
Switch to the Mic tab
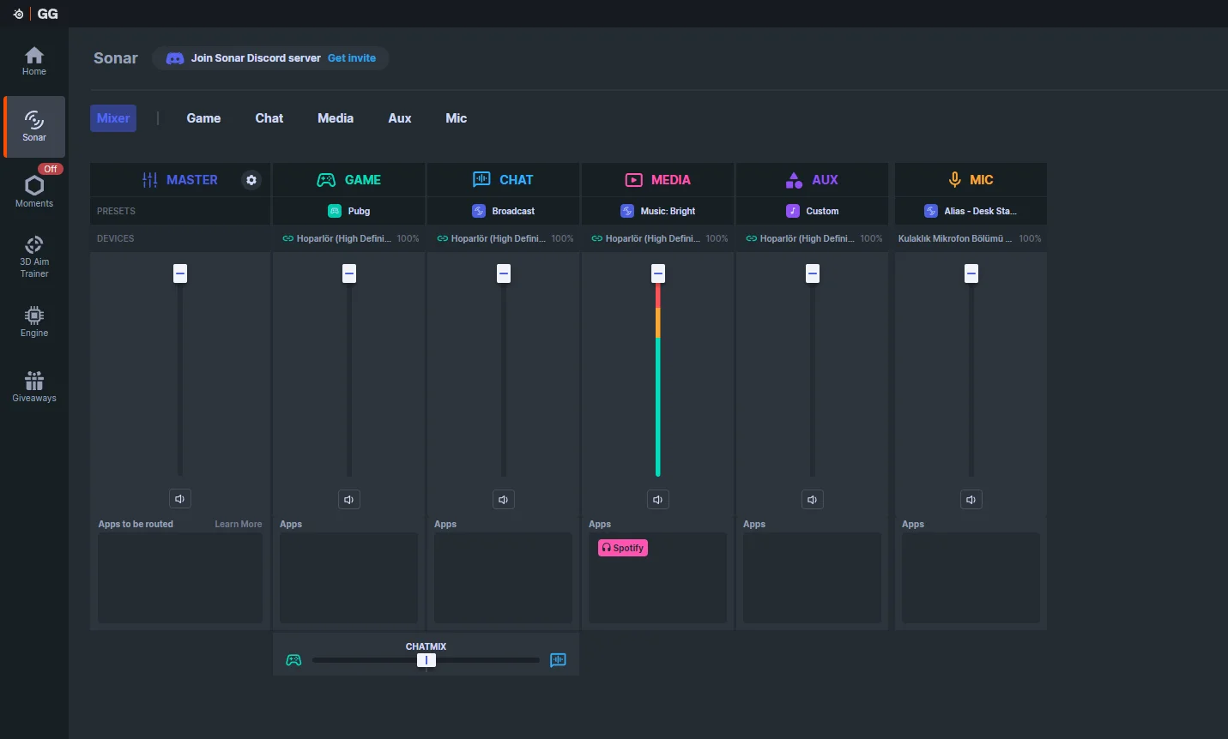click(456, 118)
